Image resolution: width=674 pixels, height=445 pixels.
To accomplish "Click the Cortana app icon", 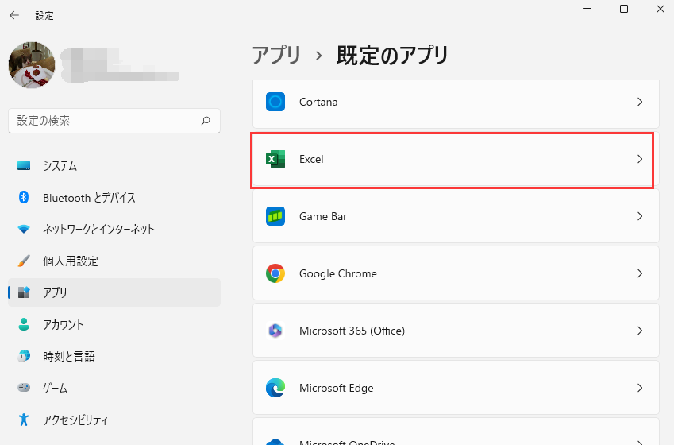I will pos(275,102).
